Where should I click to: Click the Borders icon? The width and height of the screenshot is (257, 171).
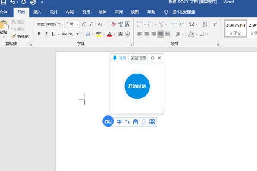point(202,34)
